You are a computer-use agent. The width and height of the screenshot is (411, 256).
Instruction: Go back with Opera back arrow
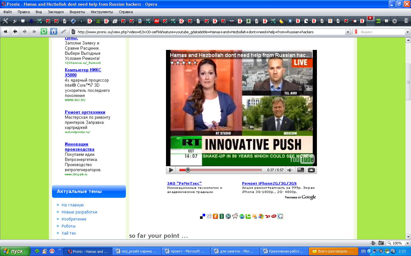[x=15, y=32]
